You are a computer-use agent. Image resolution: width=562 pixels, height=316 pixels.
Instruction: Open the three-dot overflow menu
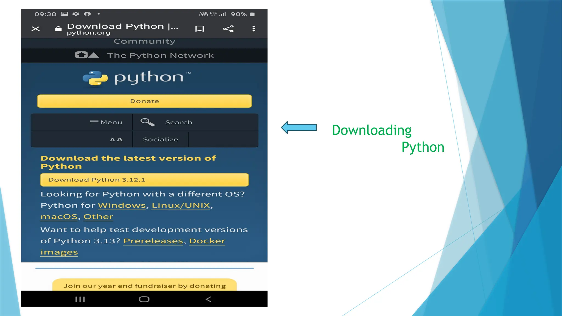point(254,29)
